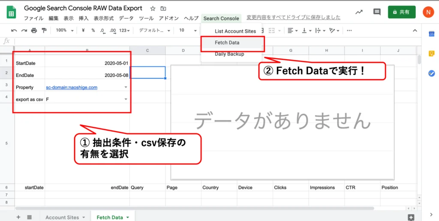This screenshot has height=221, width=439.
Task: Open the Property cell dropdown arrow
Action: pos(126,87)
